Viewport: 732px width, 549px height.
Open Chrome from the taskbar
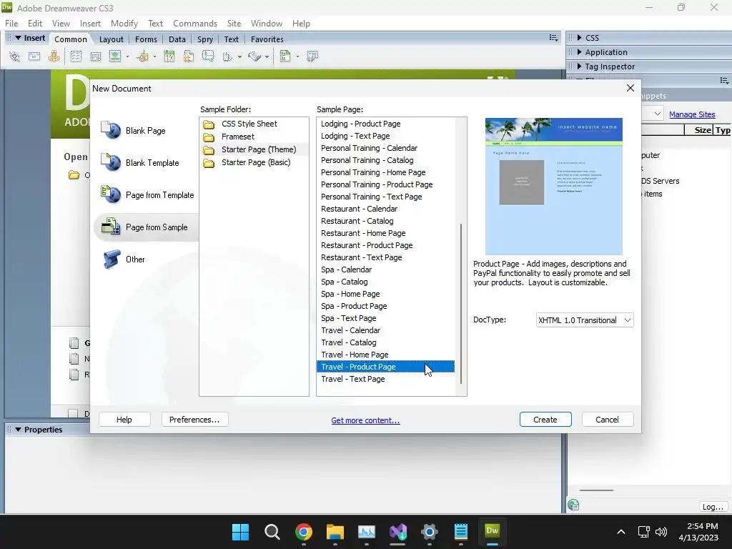click(303, 531)
